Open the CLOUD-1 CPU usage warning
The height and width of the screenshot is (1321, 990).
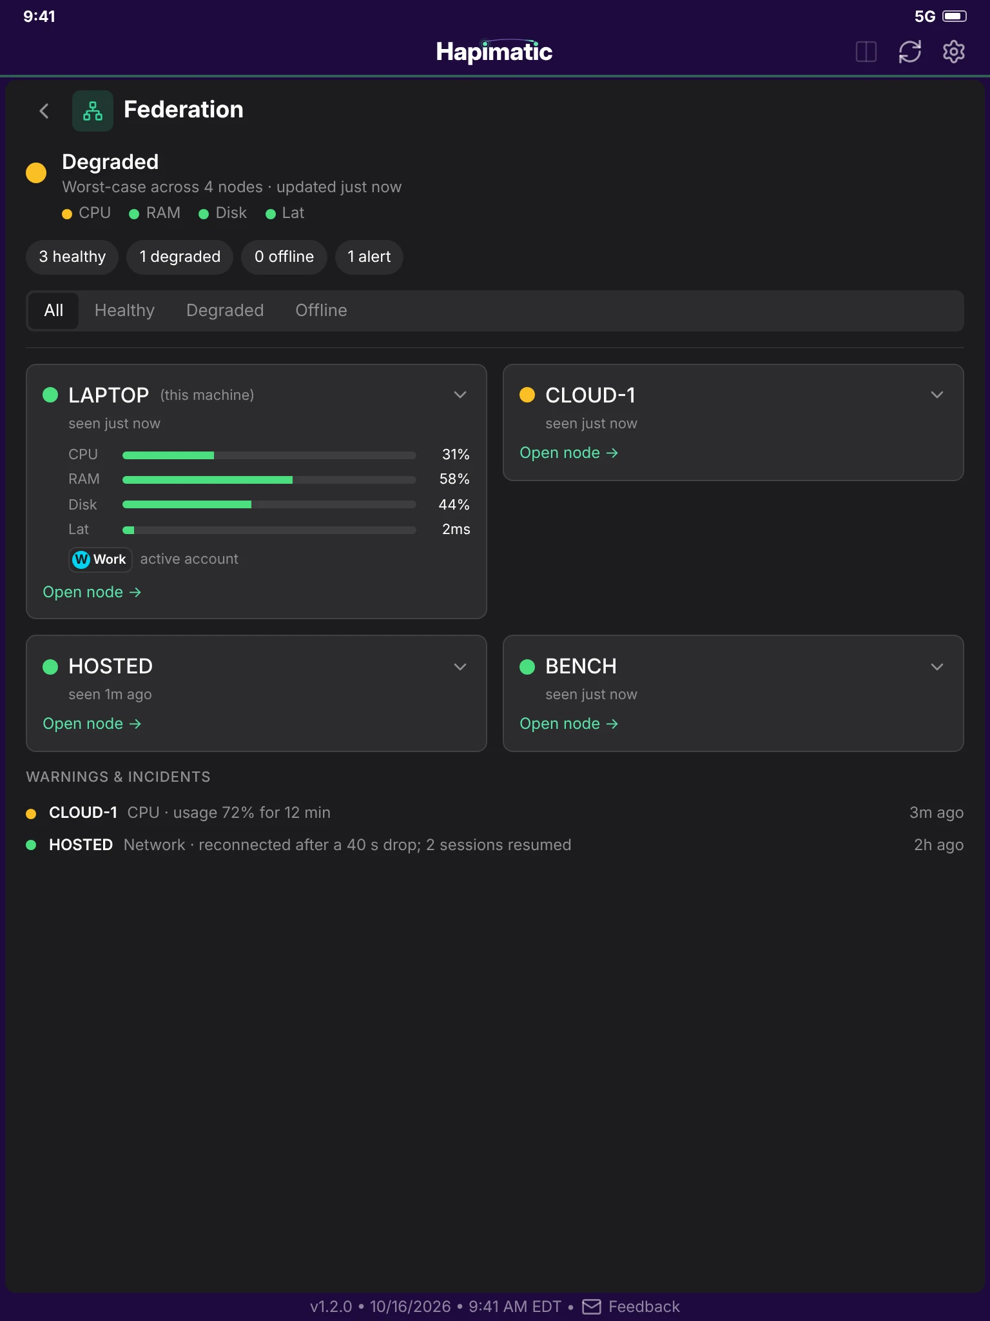pyautogui.click(x=495, y=813)
